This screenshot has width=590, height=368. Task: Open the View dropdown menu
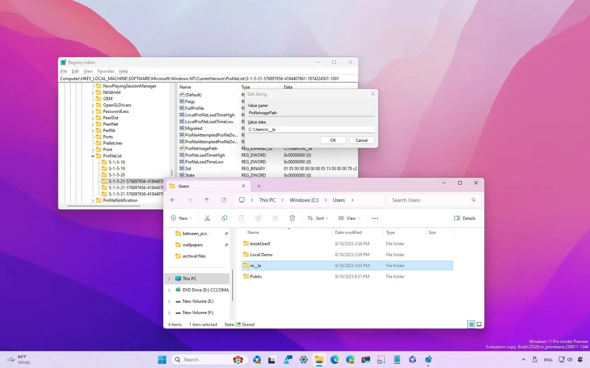(x=349, y=218)
